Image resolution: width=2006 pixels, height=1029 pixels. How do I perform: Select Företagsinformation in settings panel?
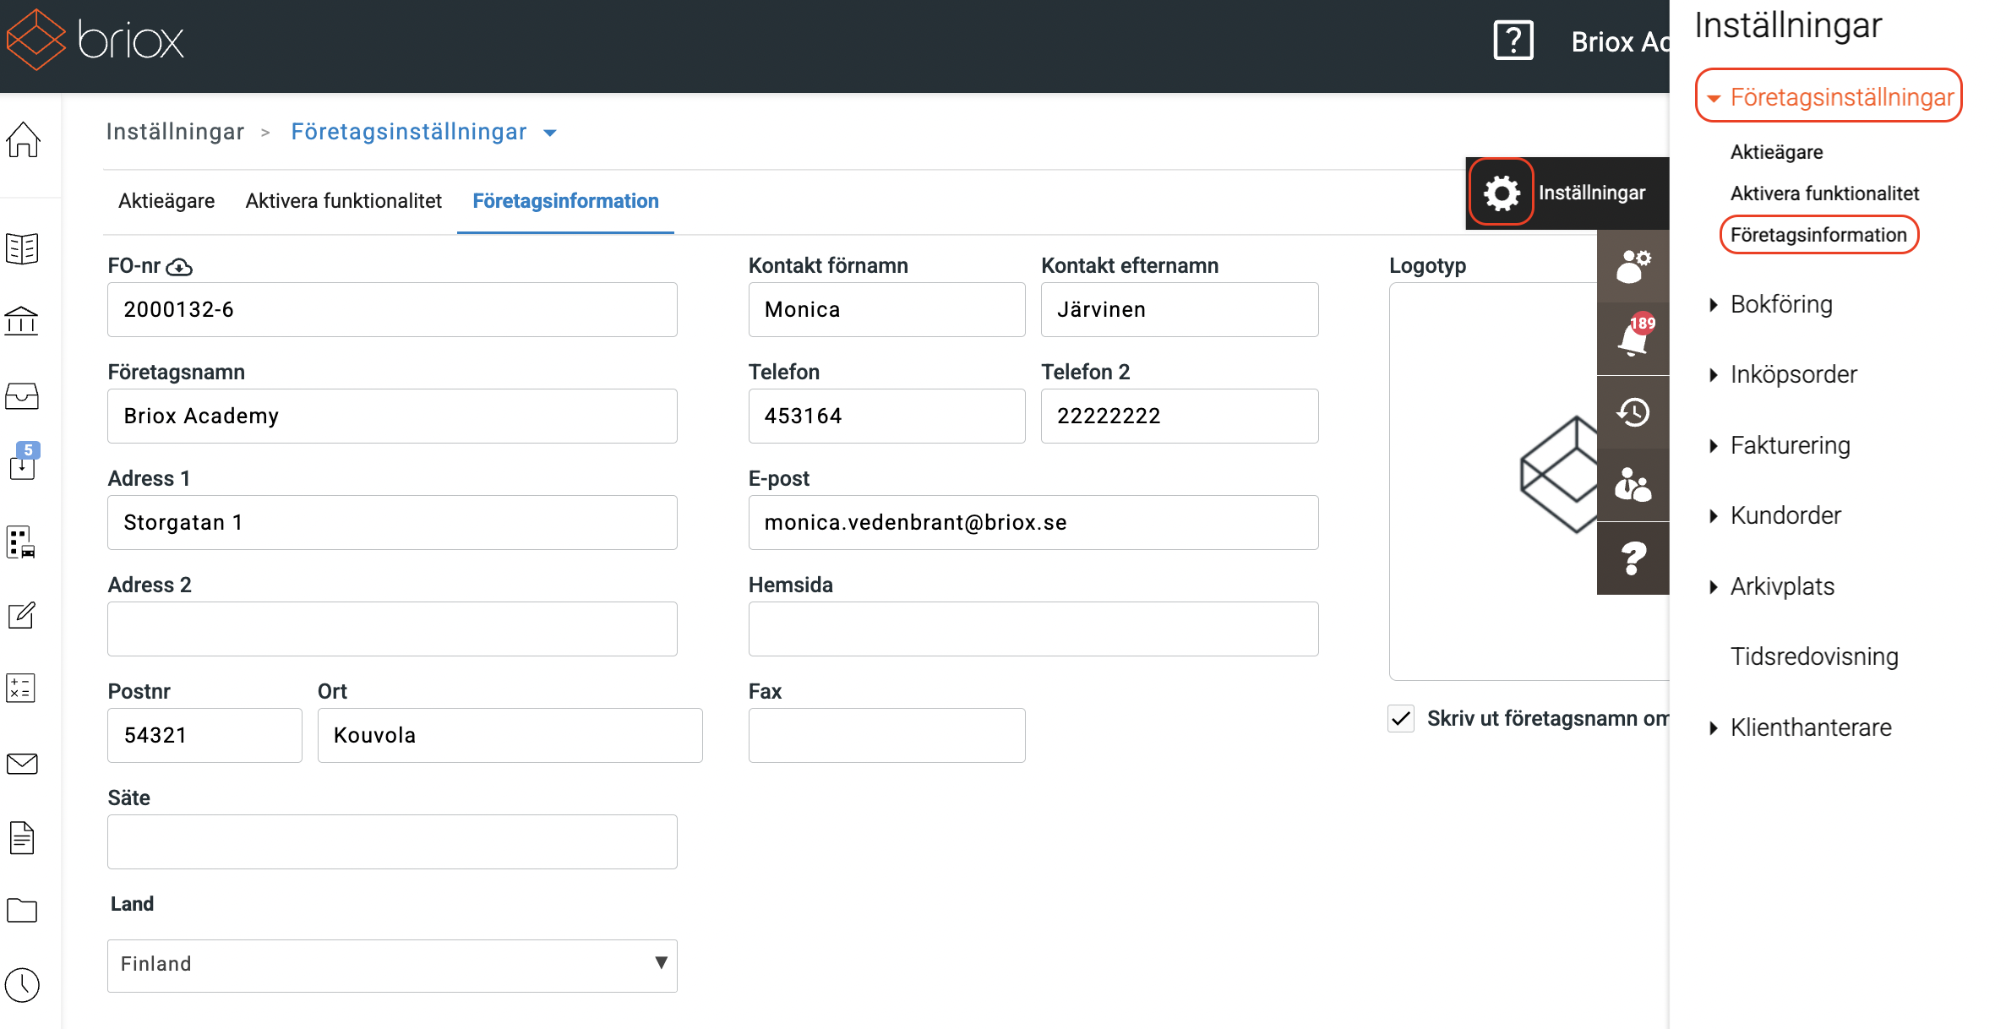(x=1818, y=235)
